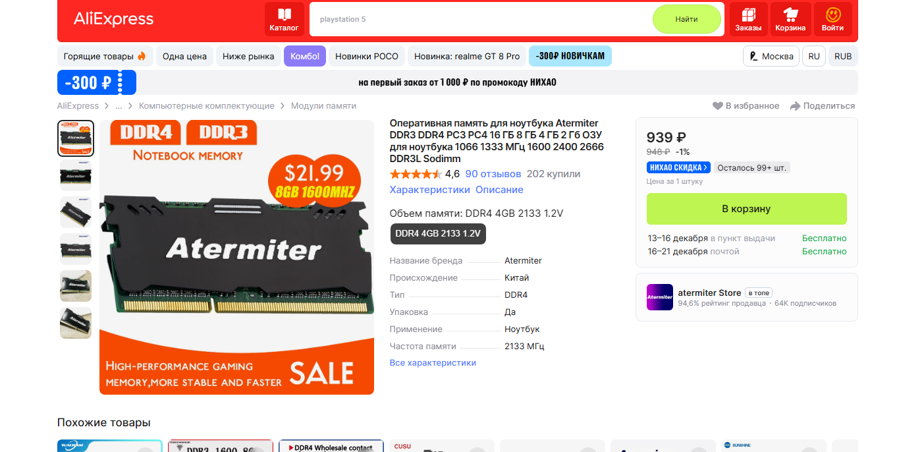Select the second product thumbnail image
This screenshot has width=897, height=452.
(76, 175)
